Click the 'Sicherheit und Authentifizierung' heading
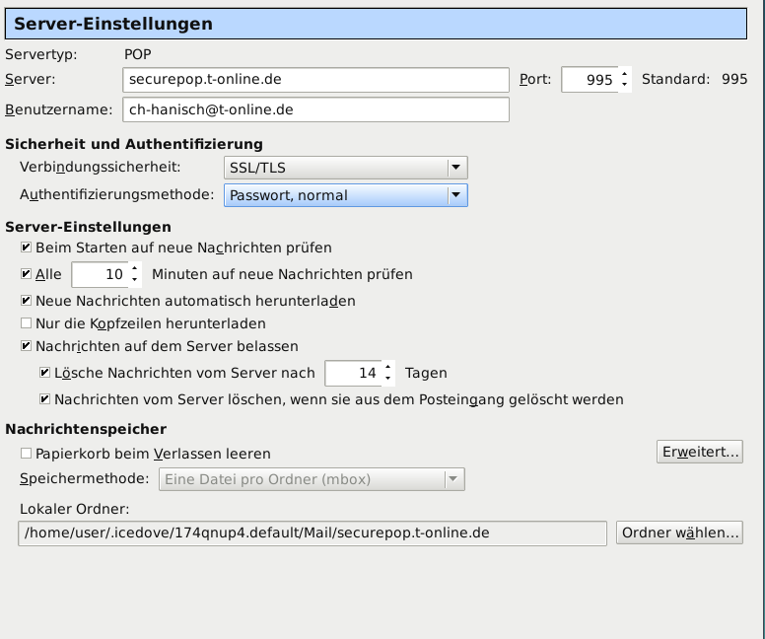Viewport: 765px width, 639px height. (x=134, y=145)
